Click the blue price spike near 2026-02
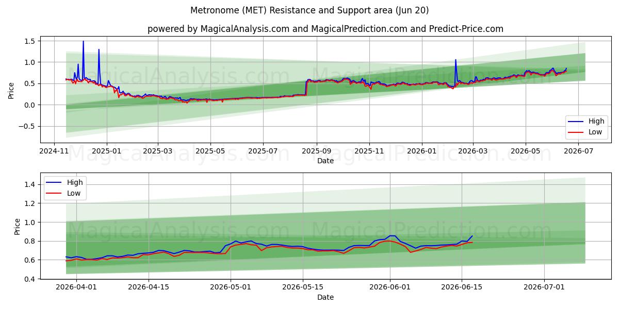The height and width of the screenshot is (309, 619). pos(455,60)
